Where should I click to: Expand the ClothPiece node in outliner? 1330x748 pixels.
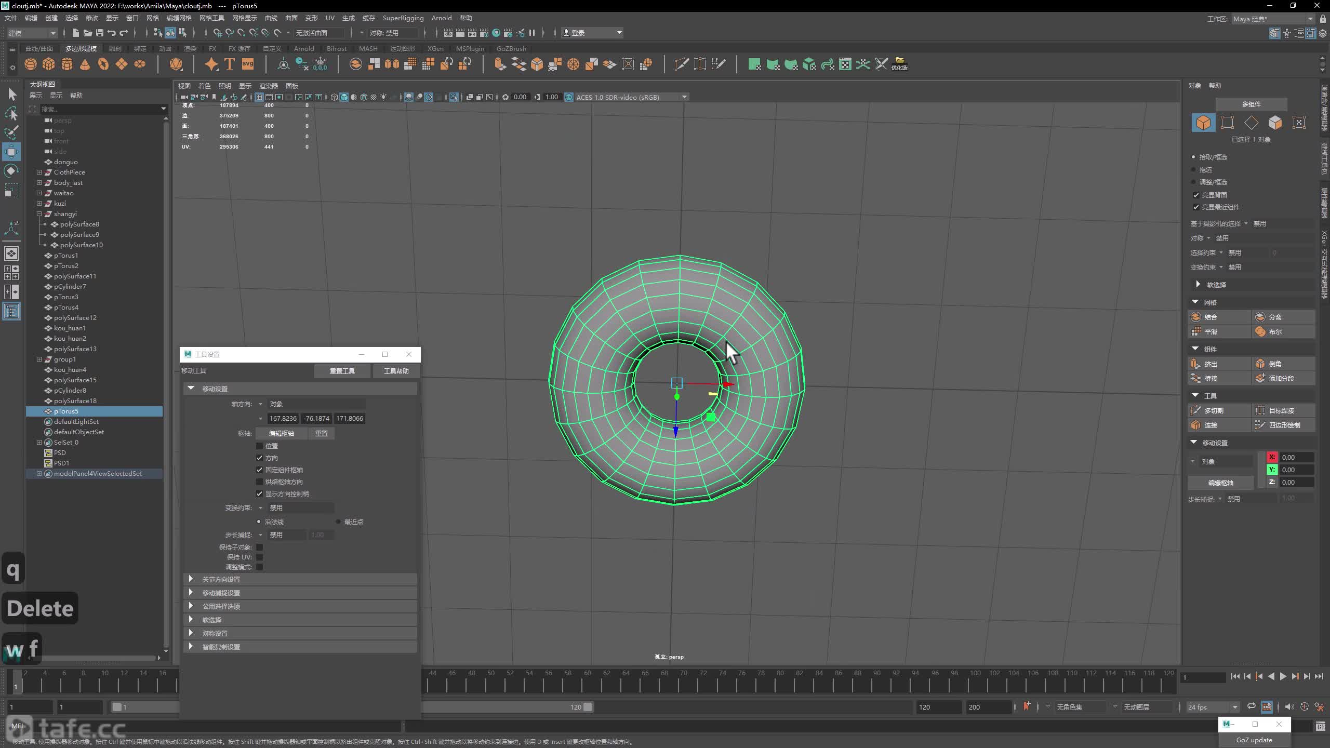point(39,172)
